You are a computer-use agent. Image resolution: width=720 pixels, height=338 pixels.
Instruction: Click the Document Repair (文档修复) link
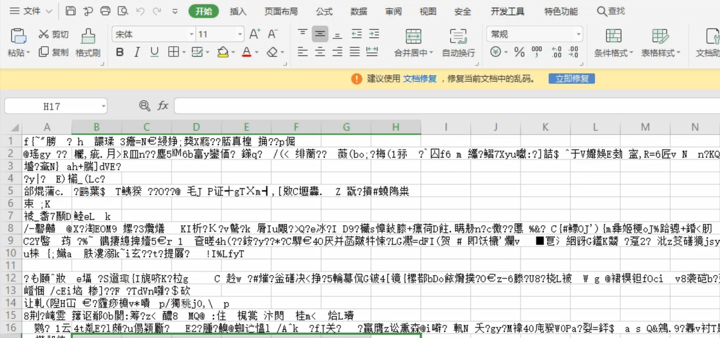(x=420, y=79)
